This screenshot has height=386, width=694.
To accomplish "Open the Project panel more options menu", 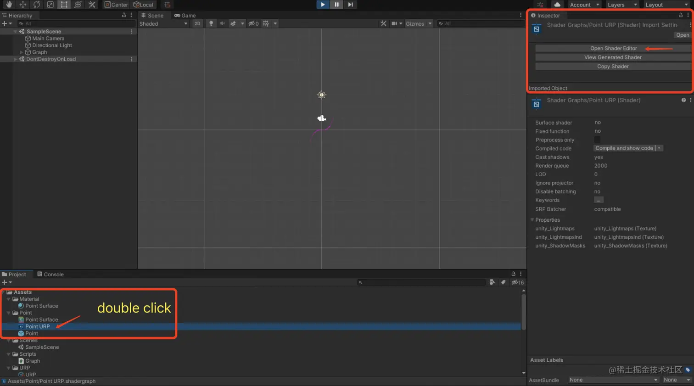I will [x=520, y=274].
